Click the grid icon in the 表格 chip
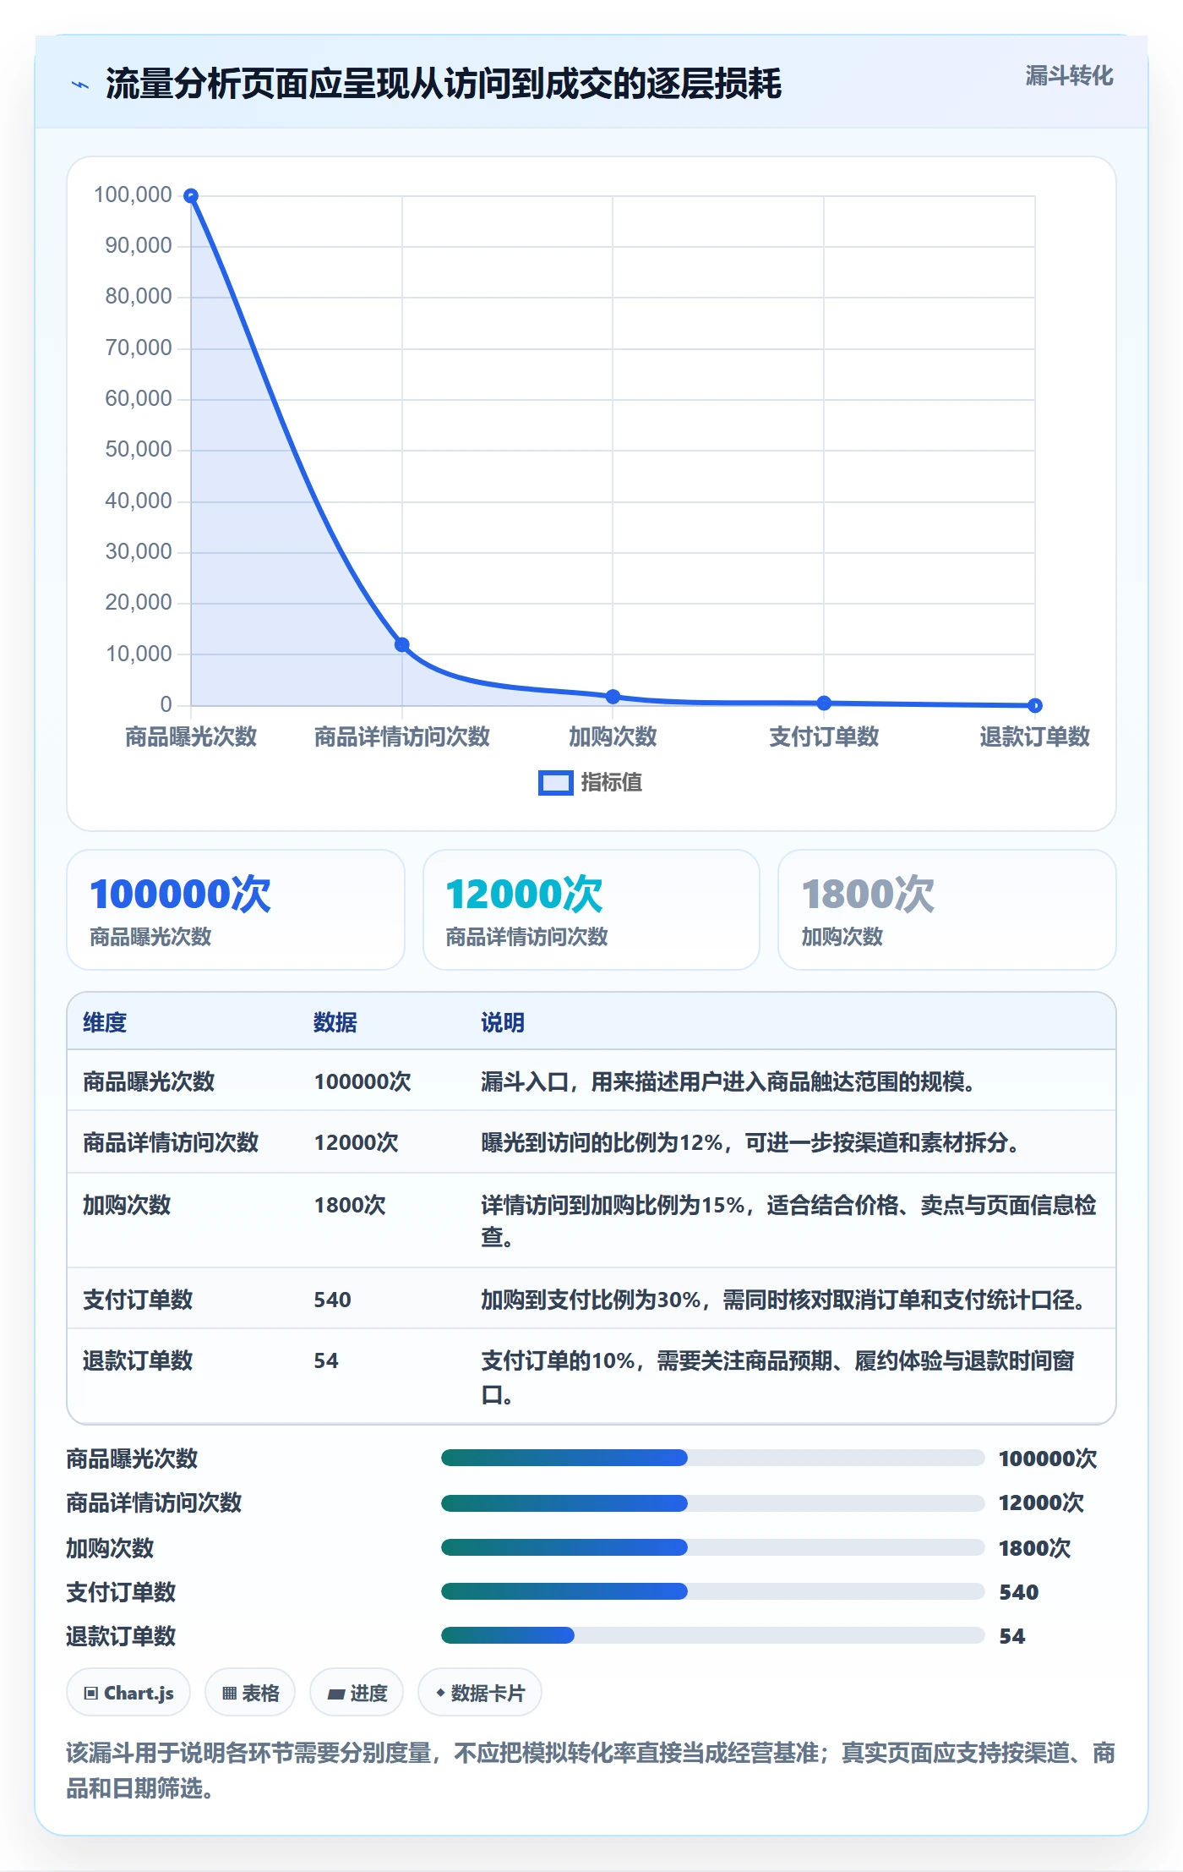 (229, 1693)
